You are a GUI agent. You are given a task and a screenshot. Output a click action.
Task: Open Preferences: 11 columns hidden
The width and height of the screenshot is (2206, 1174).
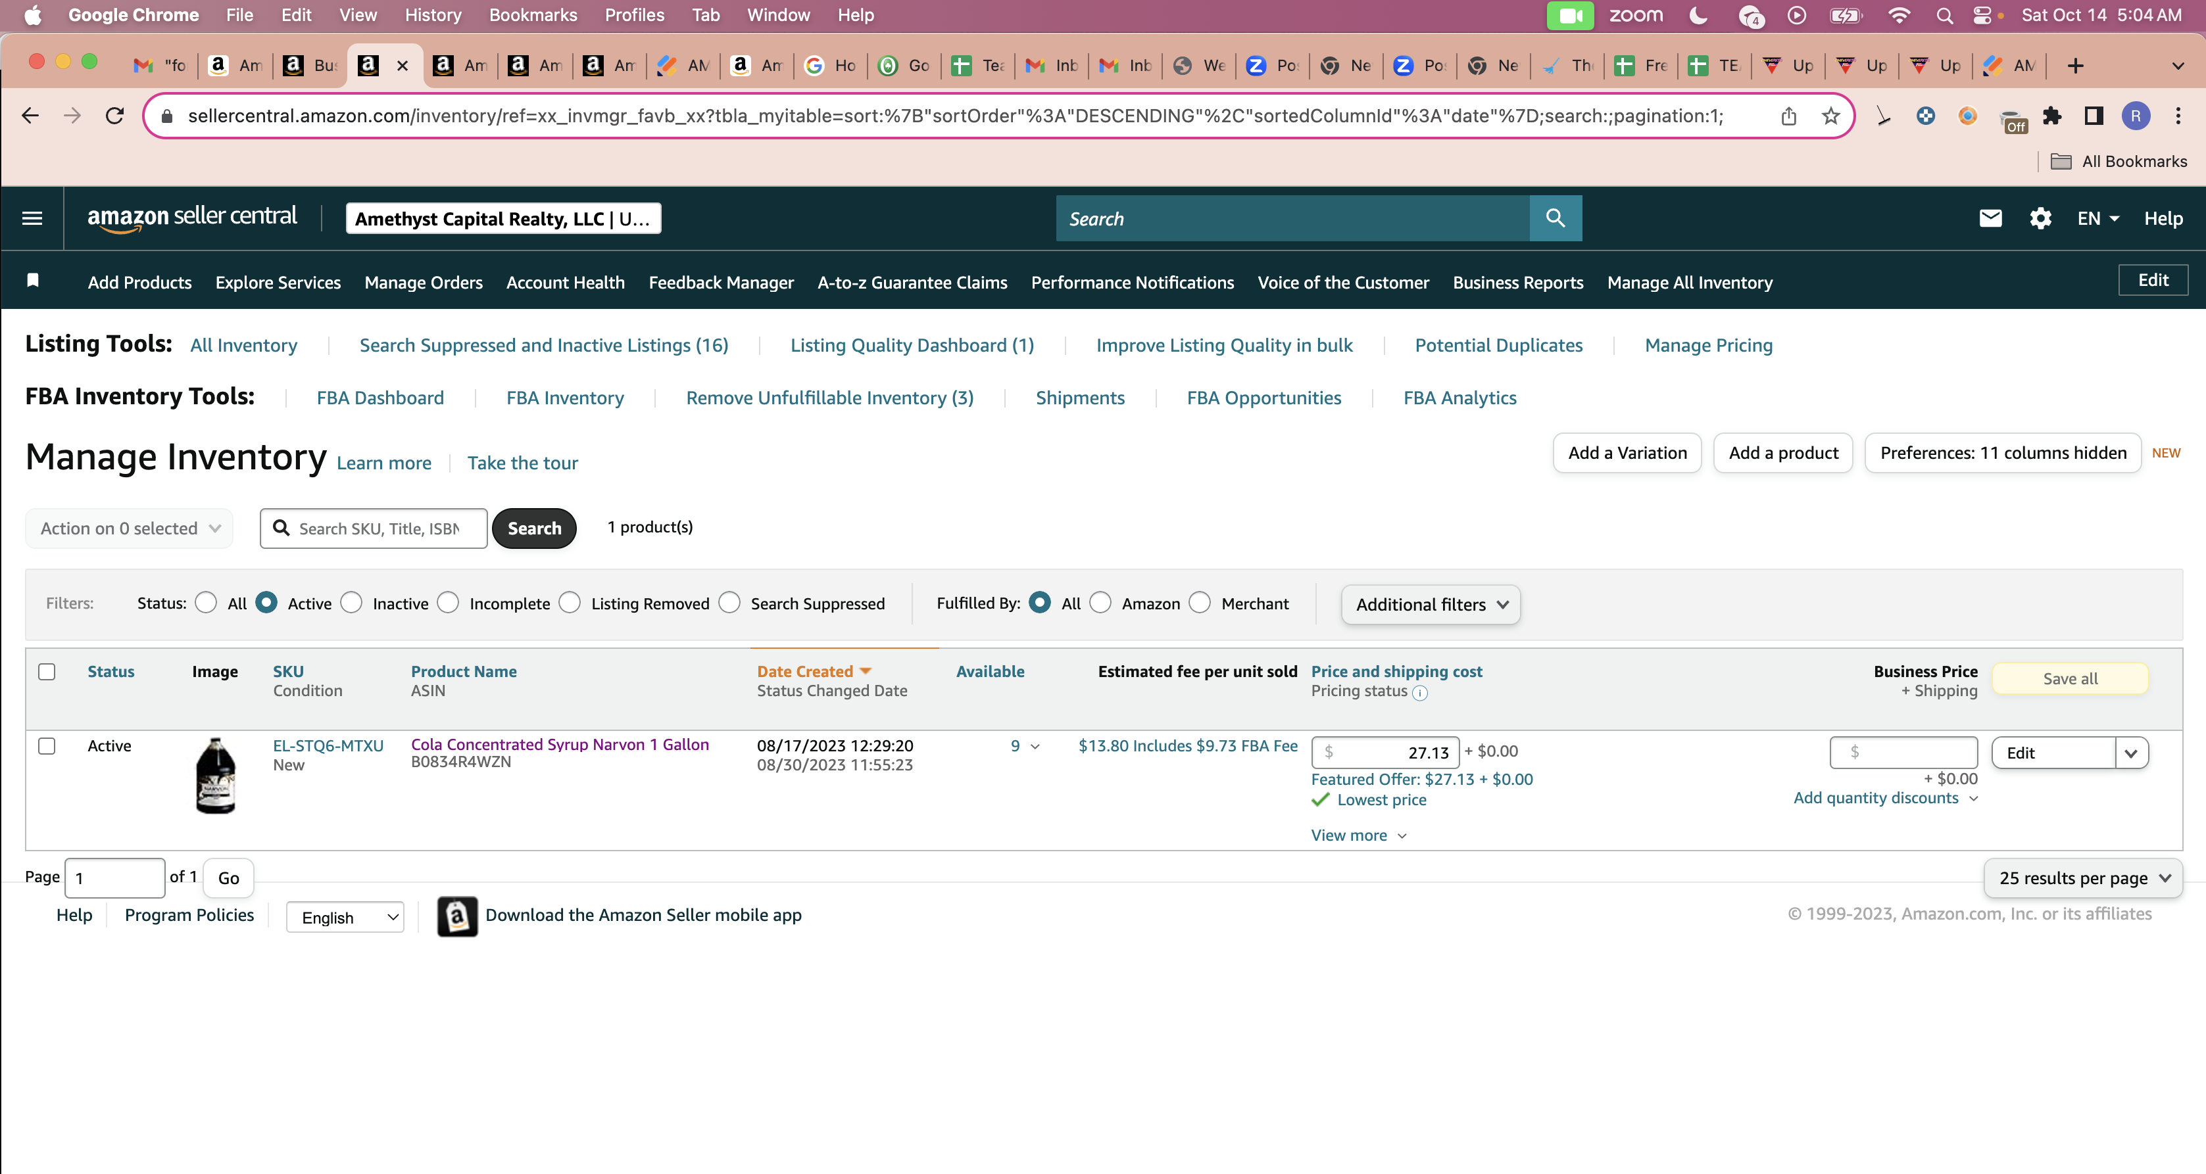2003,453
